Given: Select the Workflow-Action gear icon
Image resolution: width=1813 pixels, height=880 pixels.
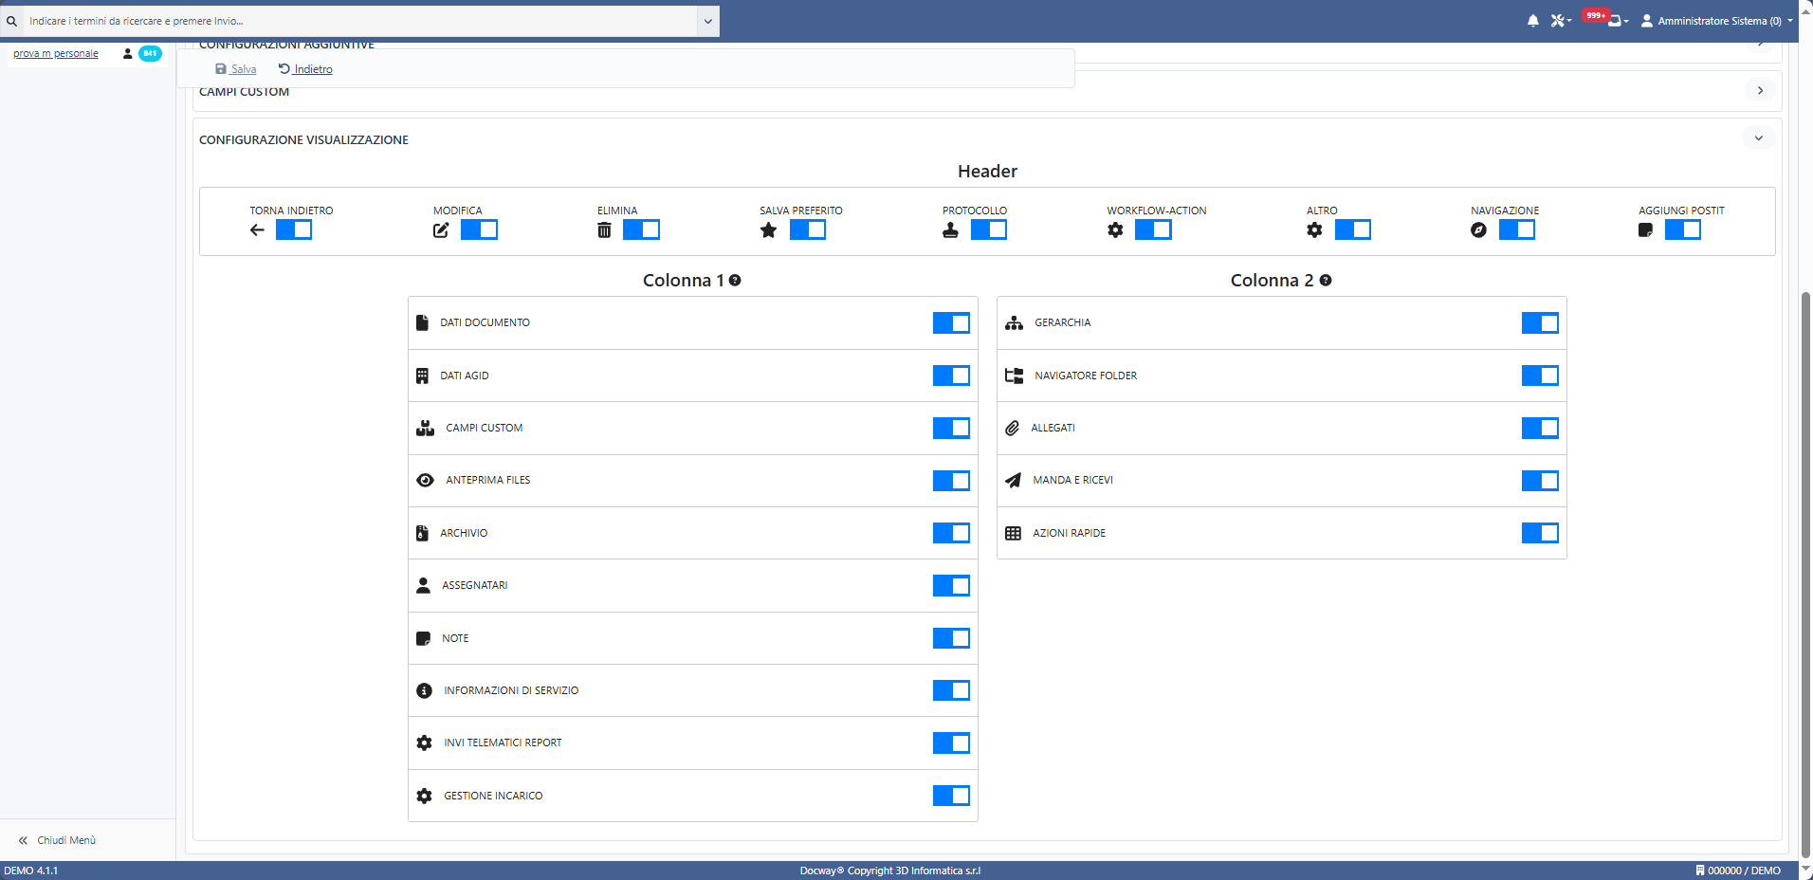Looking at the screenshot, I should [1116, 229].
